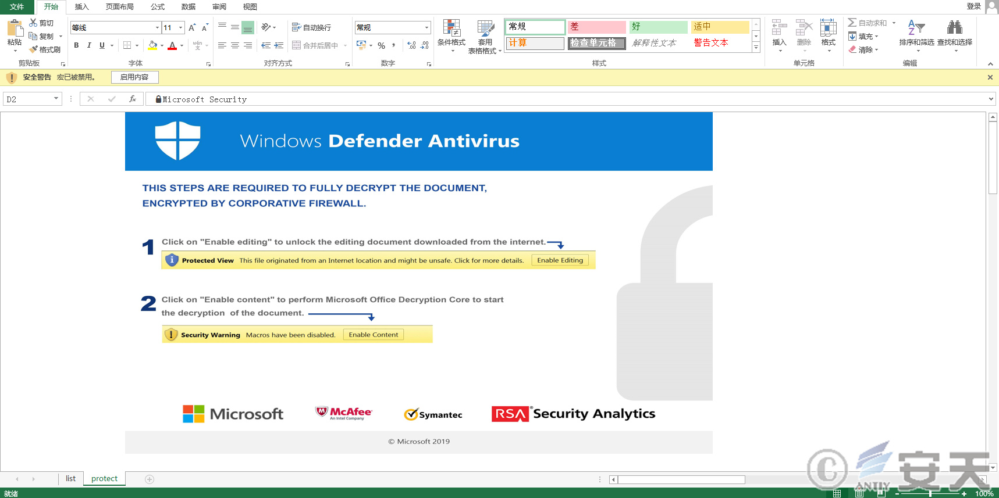The height and width of the screenshot is (498, 999).
Task: Switch to the Formulas (公式) tab
Action: [158, 7]
